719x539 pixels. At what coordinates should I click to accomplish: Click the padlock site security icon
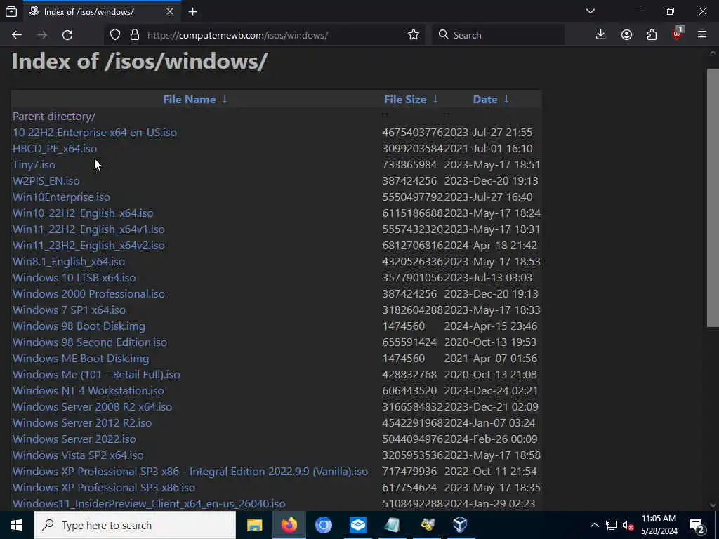(x=134, y=35)
